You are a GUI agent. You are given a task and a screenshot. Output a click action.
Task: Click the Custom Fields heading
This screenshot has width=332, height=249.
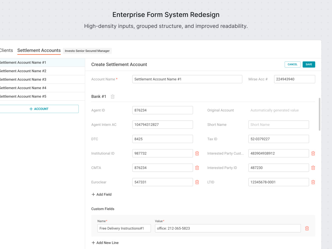click(103, 209)
